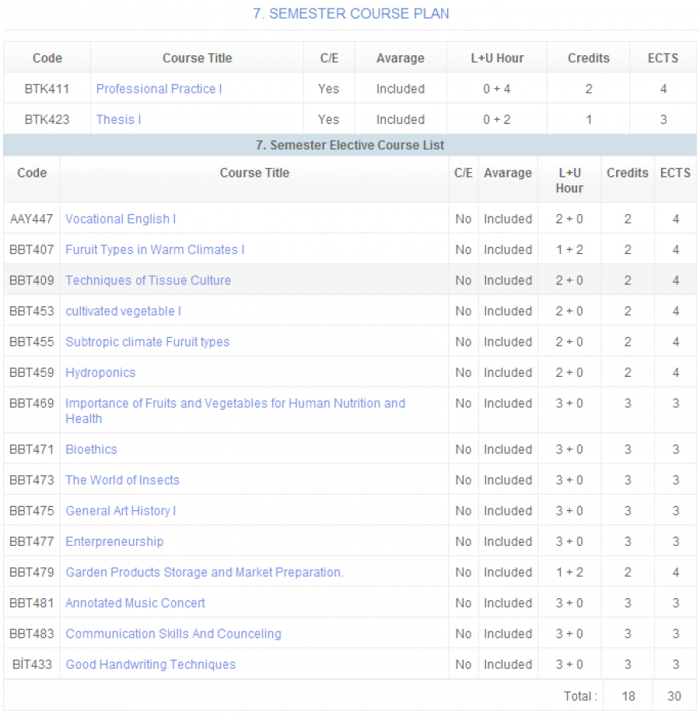Open The World of Insects course
This screenshot has height=718, width=700.
pyautogui.click(x=123, y=480)
